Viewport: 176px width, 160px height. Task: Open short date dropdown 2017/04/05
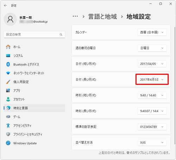(152, 64)
